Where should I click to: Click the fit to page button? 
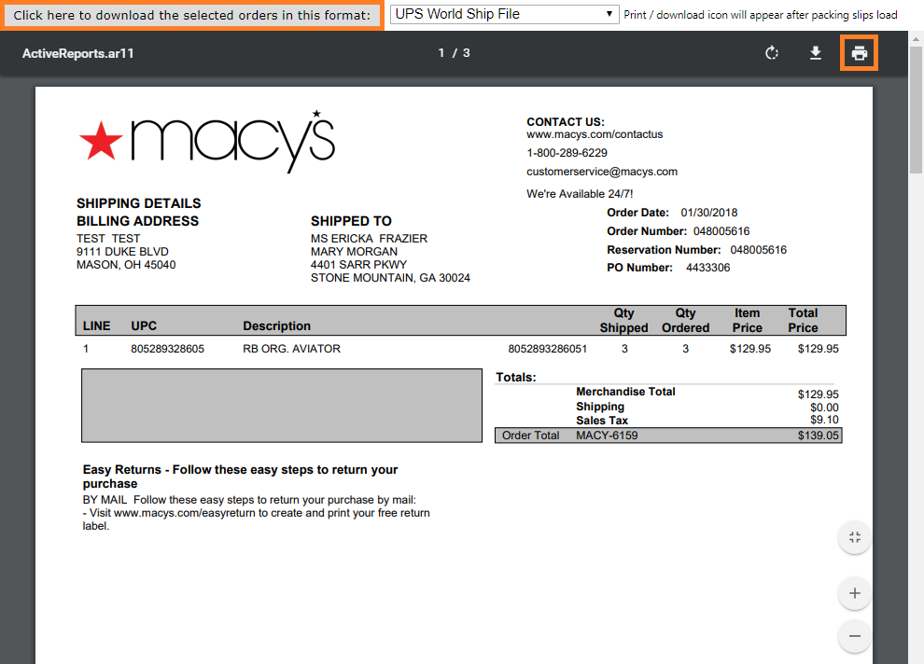point(854,537)
